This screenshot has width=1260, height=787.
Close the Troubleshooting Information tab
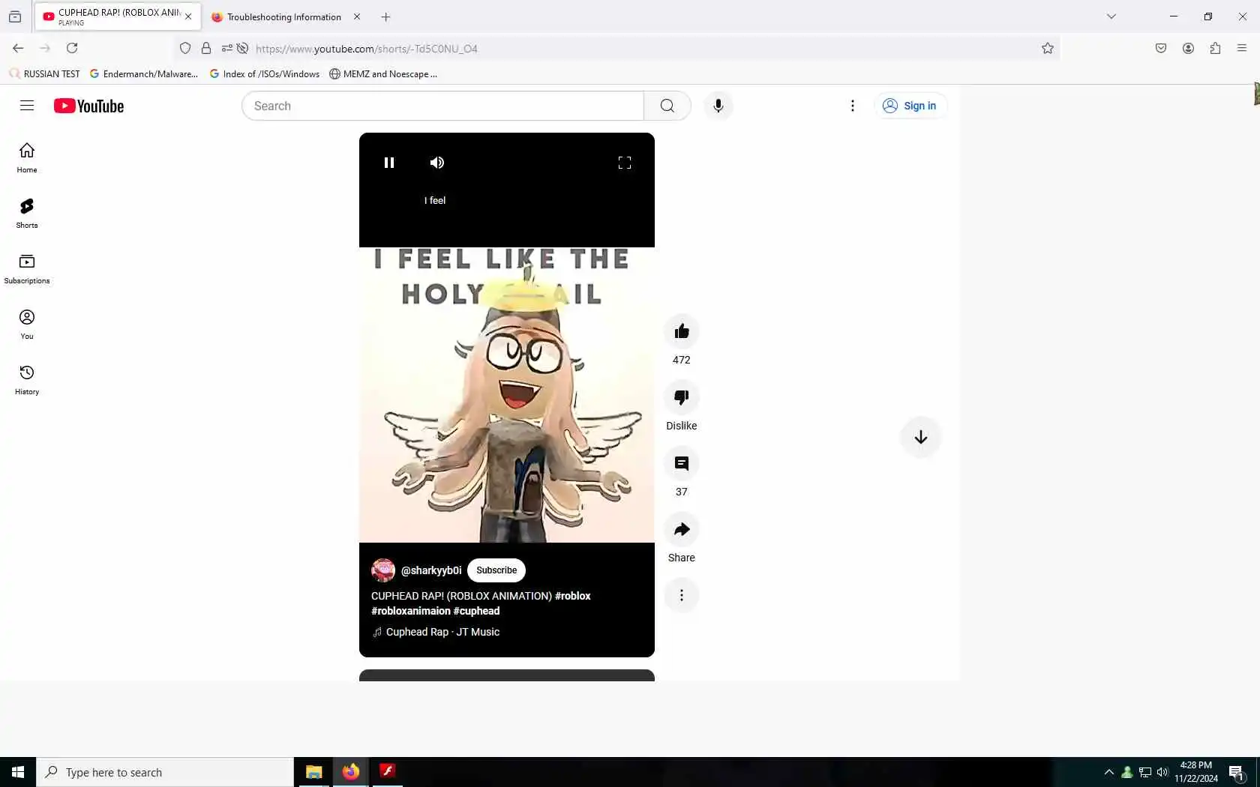[x=357, y=16]
